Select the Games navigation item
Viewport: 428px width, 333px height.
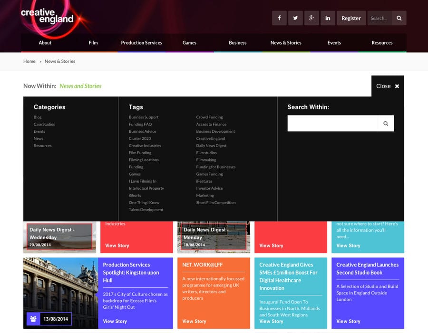click(189, 43)
